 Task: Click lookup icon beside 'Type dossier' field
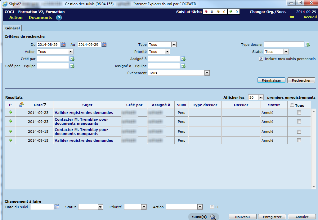307,45
